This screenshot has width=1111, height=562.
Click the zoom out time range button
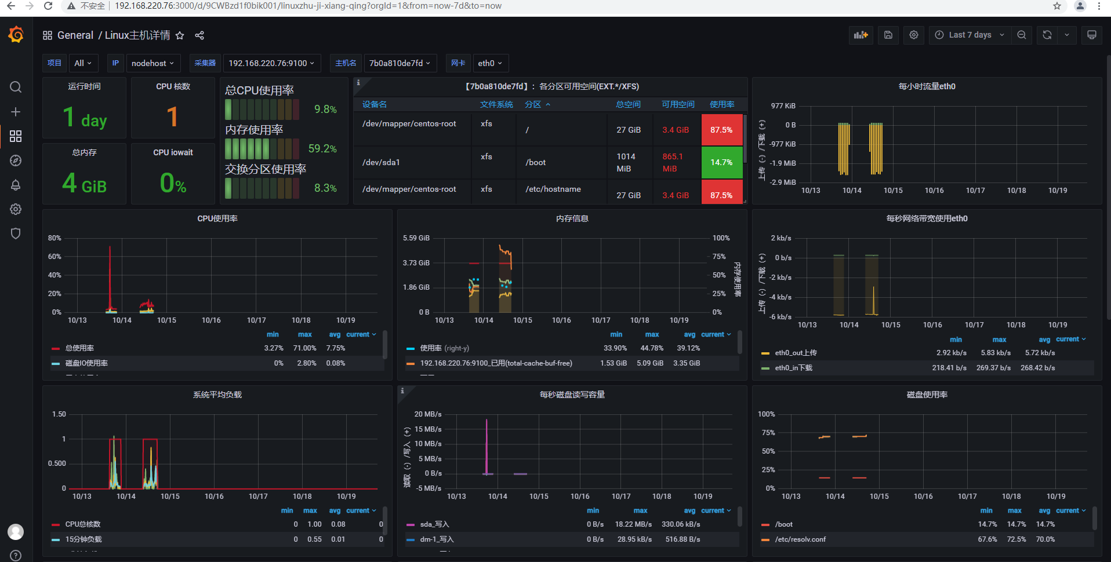pos(1022,35)
